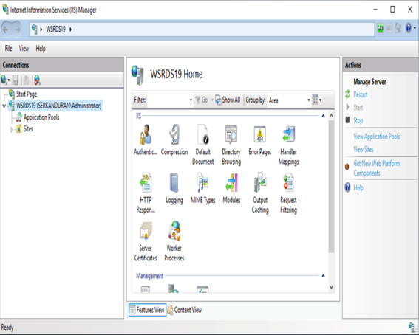The image size is (419, 335).
Task: Switch to Content View tab
Action: (x=185, y=310)
